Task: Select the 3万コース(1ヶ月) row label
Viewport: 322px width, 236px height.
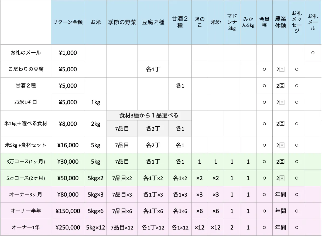Action: pos(26,162)
